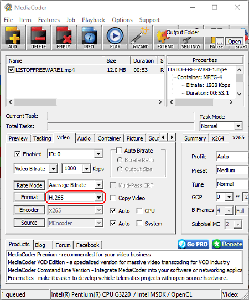The image size is (249, 300).
Task: Toggle the encoder Auto checkbox
Action: (113, 211)
